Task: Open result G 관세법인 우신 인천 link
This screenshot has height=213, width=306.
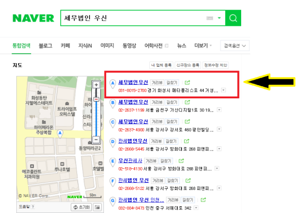Action: coord(141,200)
